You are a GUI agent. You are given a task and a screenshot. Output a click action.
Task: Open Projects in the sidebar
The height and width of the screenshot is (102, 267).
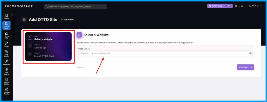[x=7, y=16]
